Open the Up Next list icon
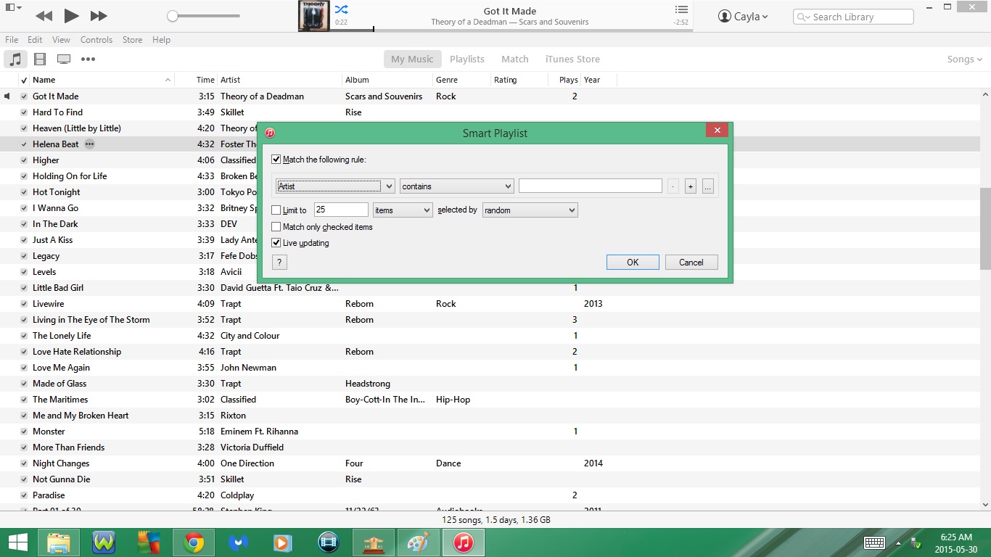991x557 pixels. point(680,9)
